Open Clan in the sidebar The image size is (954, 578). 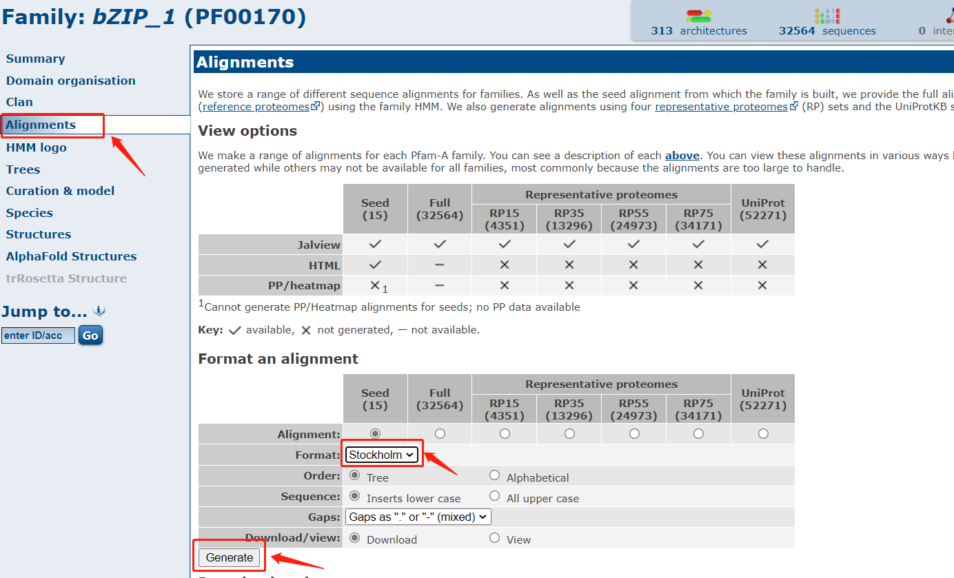(19, 102)
